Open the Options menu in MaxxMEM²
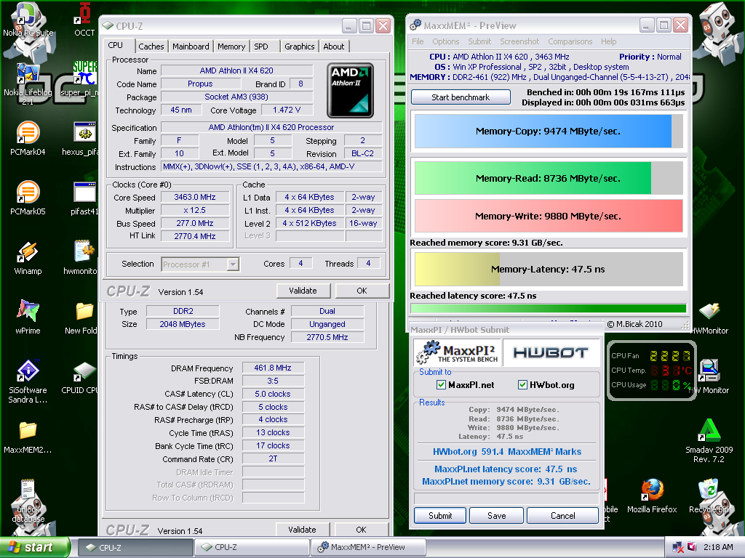The image size is (745, 558). 446,41
